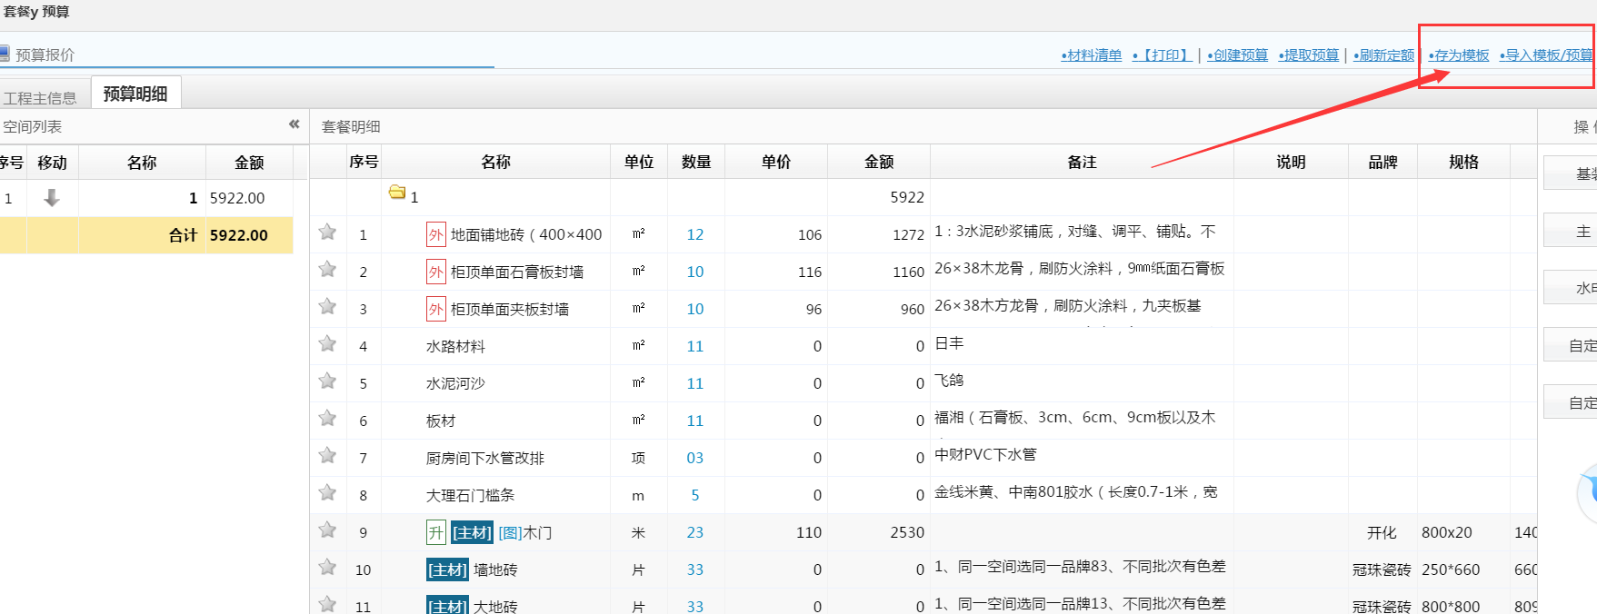Click the 刷新定额 link
This screenshot has height=614, width=1597.
tap(1384, 55)
